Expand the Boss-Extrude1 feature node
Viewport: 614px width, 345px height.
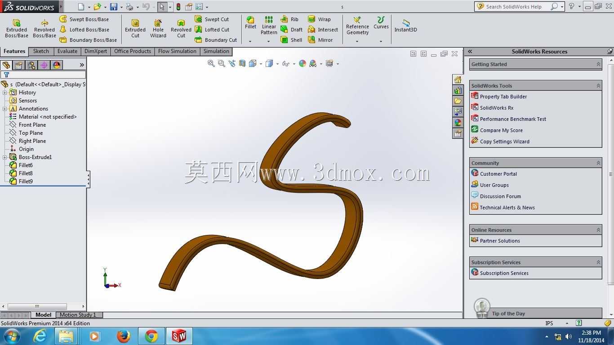(x=5, y=157)
